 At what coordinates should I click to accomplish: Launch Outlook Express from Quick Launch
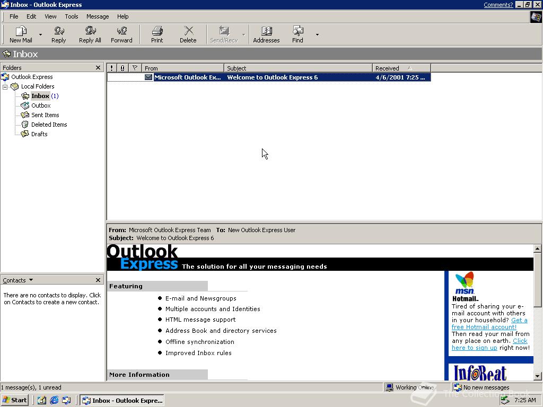click(66, 400)
